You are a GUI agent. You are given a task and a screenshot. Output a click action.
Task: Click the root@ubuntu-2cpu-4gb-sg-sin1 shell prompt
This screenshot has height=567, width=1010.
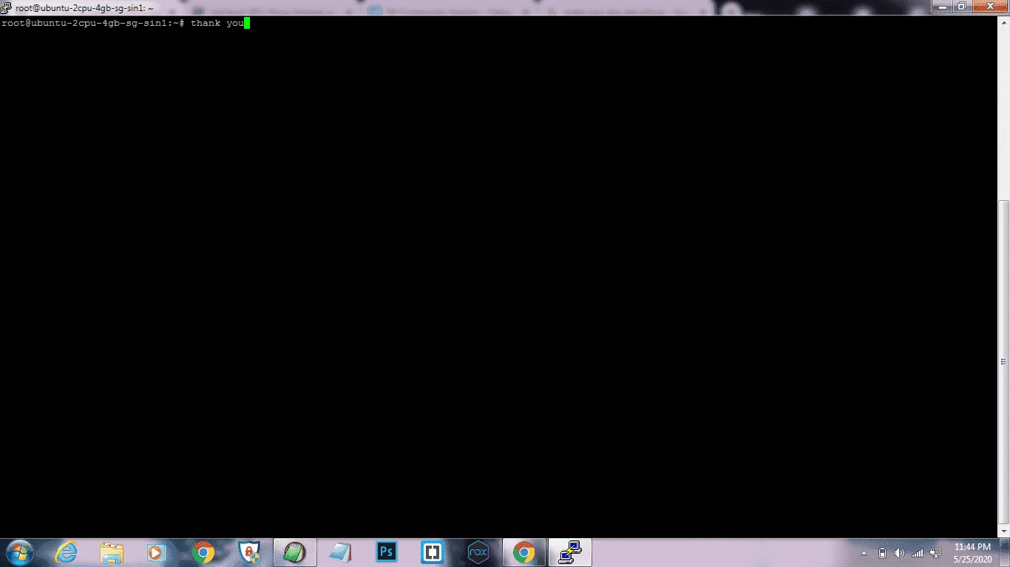[92, 23]
